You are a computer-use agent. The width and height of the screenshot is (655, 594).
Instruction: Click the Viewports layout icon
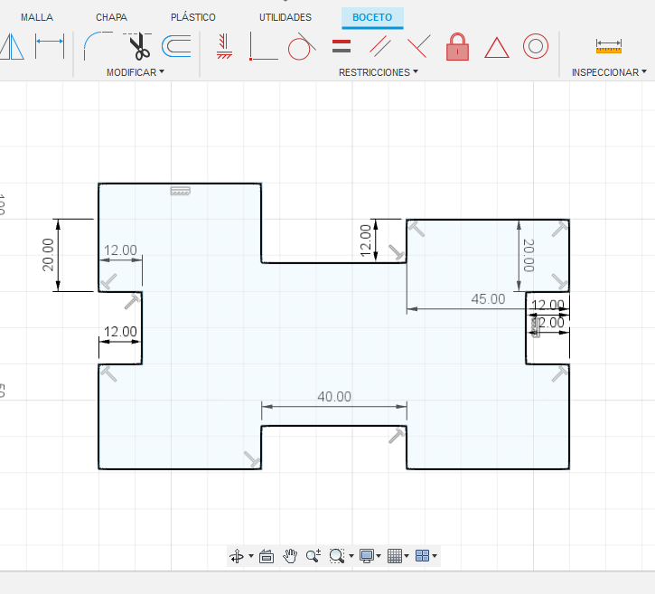[422, 555]
